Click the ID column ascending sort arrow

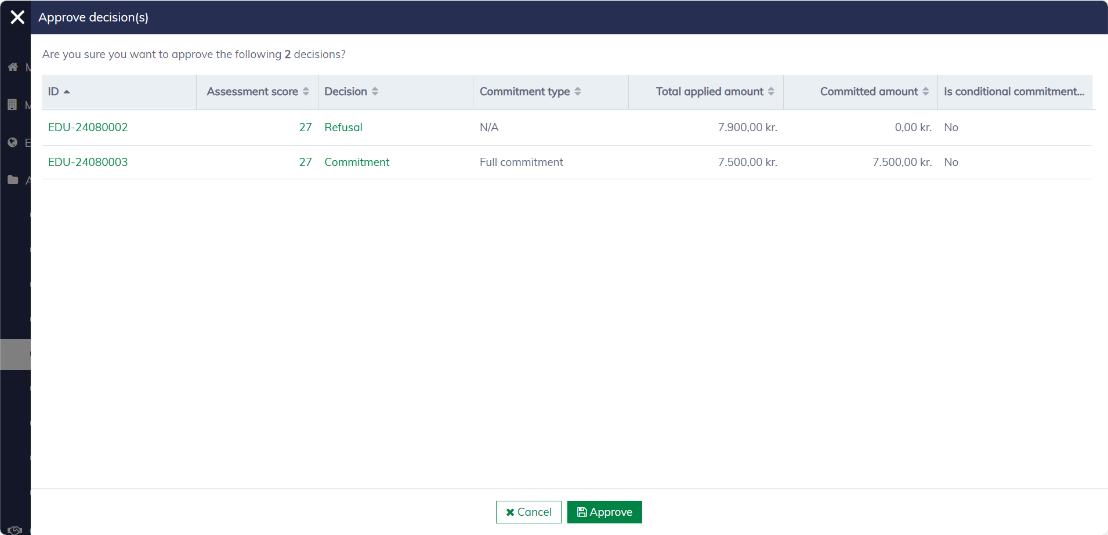pos(67,92)
